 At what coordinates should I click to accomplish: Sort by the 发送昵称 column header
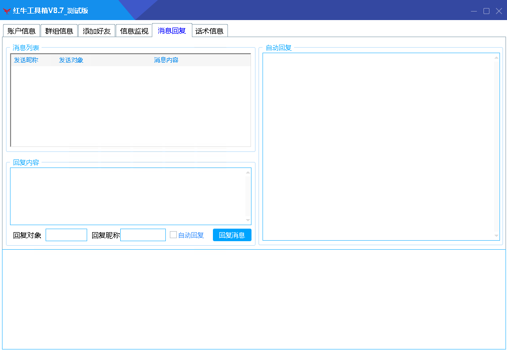click(26, 60)
